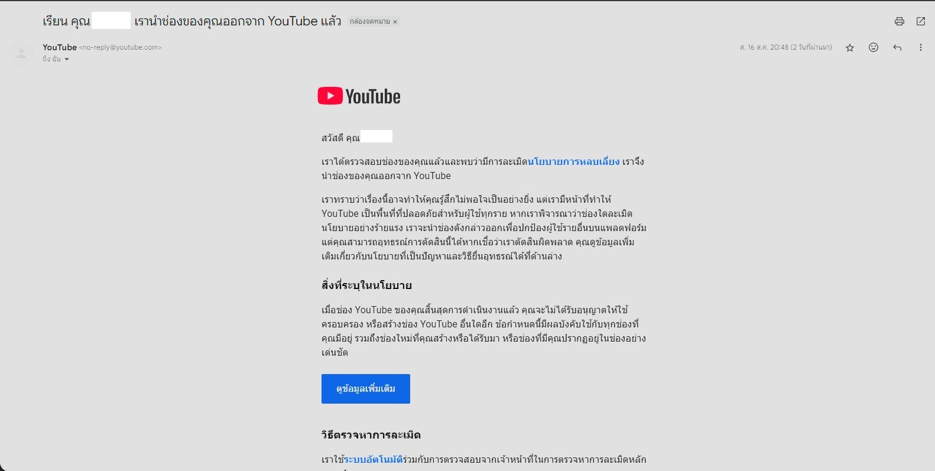Image resolution: width=935 pixels, height=471 pixels.
Task: Click the email timestamp 16 ส.ค. 20:48
Action: 785,47
